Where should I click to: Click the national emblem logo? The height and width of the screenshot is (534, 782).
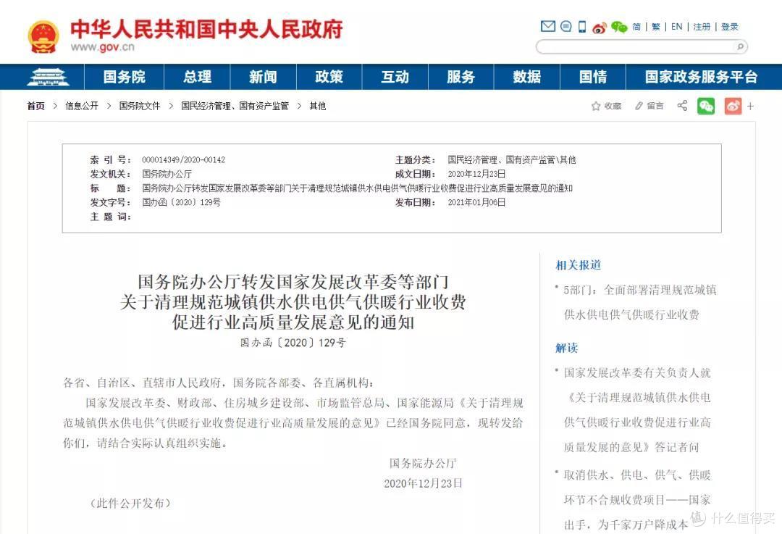click(43, 36)
